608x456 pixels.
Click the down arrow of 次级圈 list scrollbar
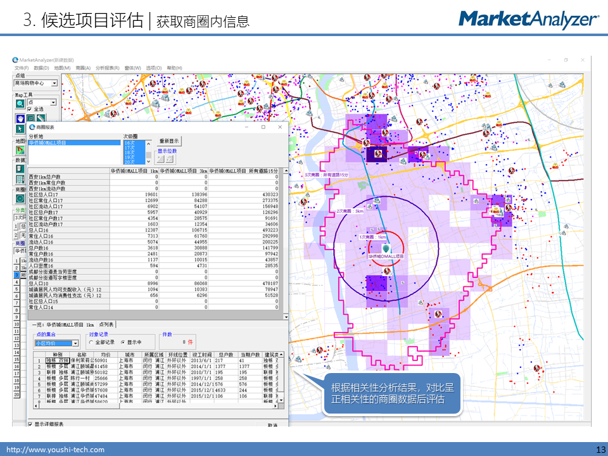tap(148, 161)
